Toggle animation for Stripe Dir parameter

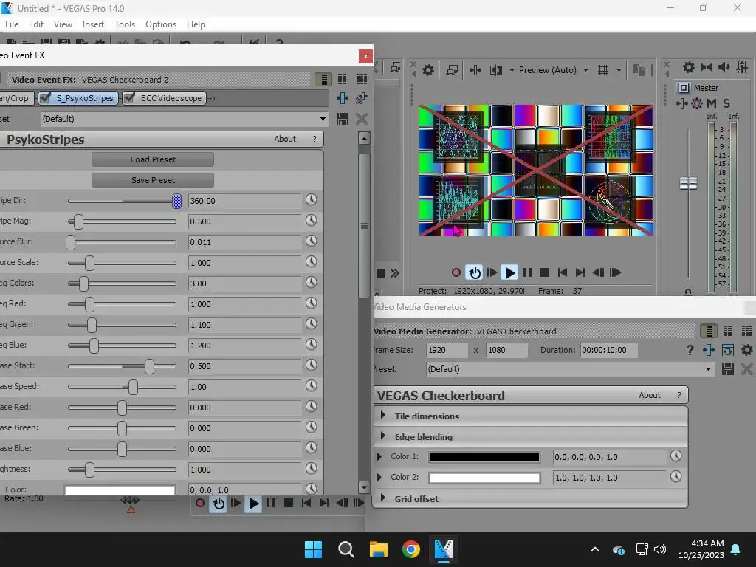(312, 199)
